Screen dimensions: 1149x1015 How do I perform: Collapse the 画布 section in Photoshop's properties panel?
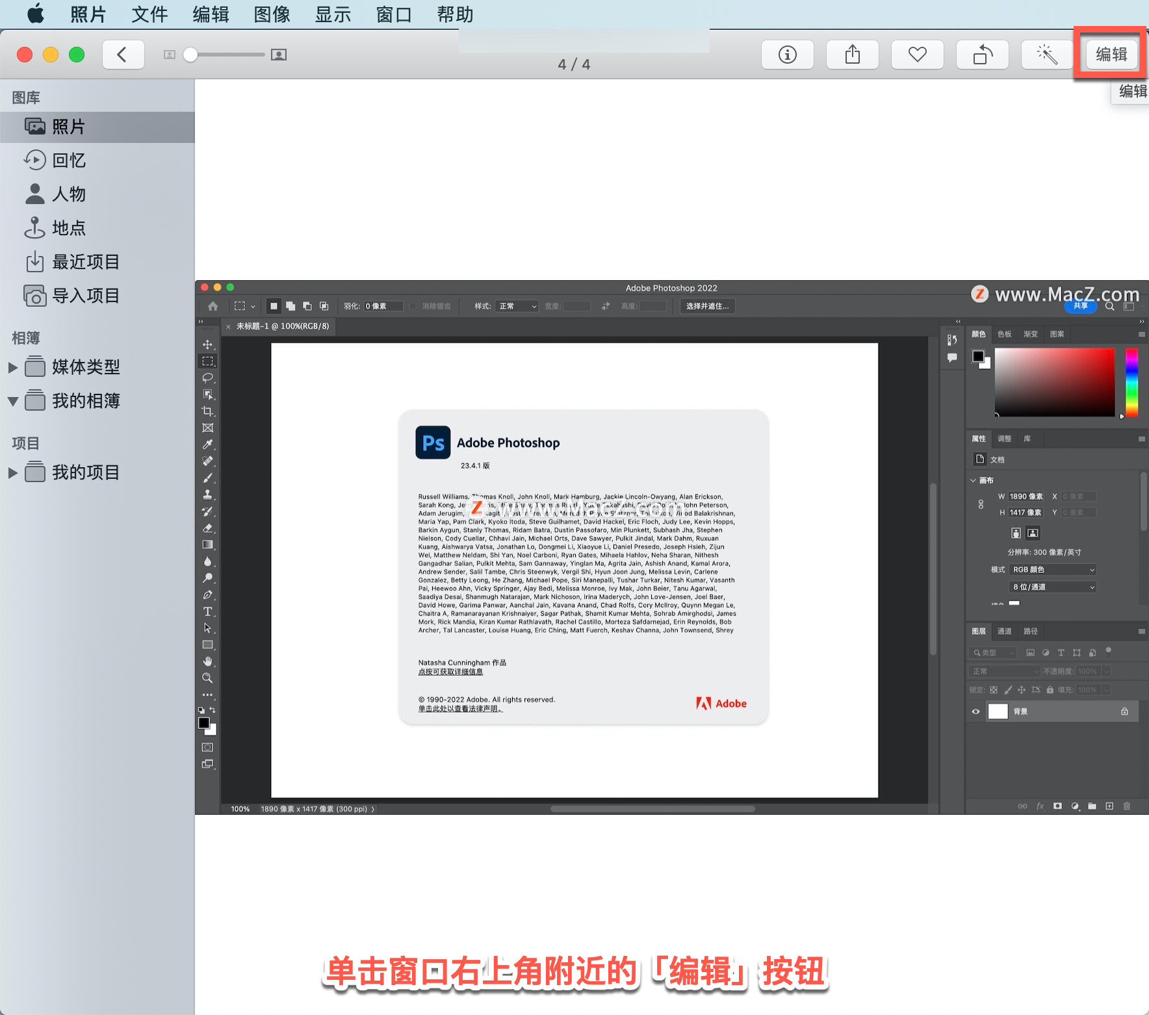point(973,480)
